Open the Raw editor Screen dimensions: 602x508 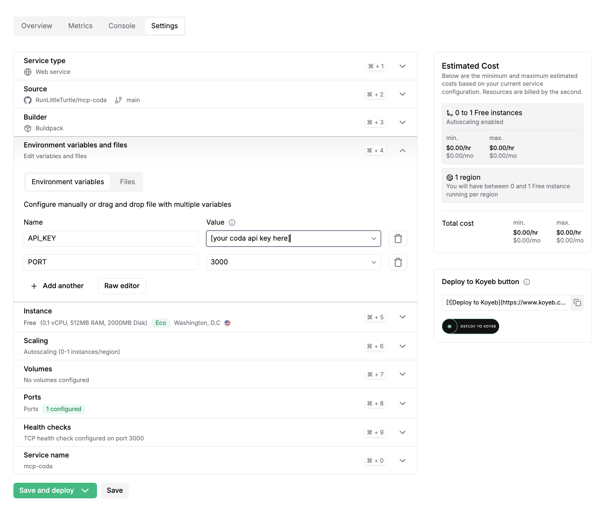pos(122,286)
